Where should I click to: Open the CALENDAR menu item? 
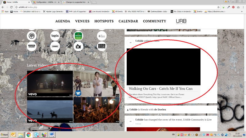(x=128, y=21)
